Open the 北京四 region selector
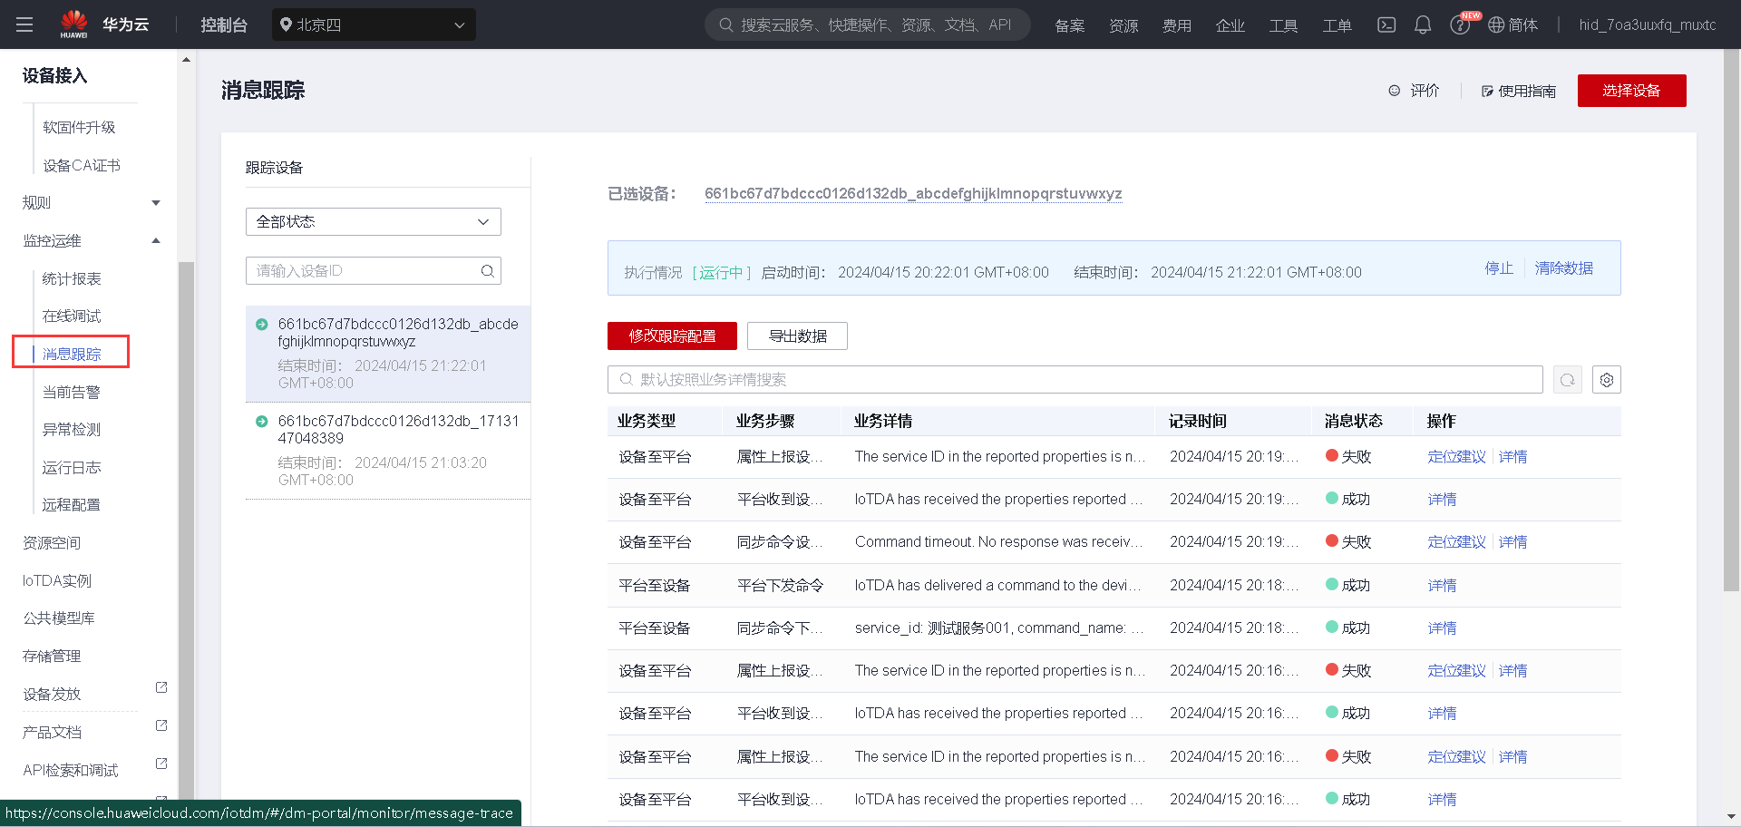Image resolution: width=1741 pixels, height=827 pixels. point(374,24)
